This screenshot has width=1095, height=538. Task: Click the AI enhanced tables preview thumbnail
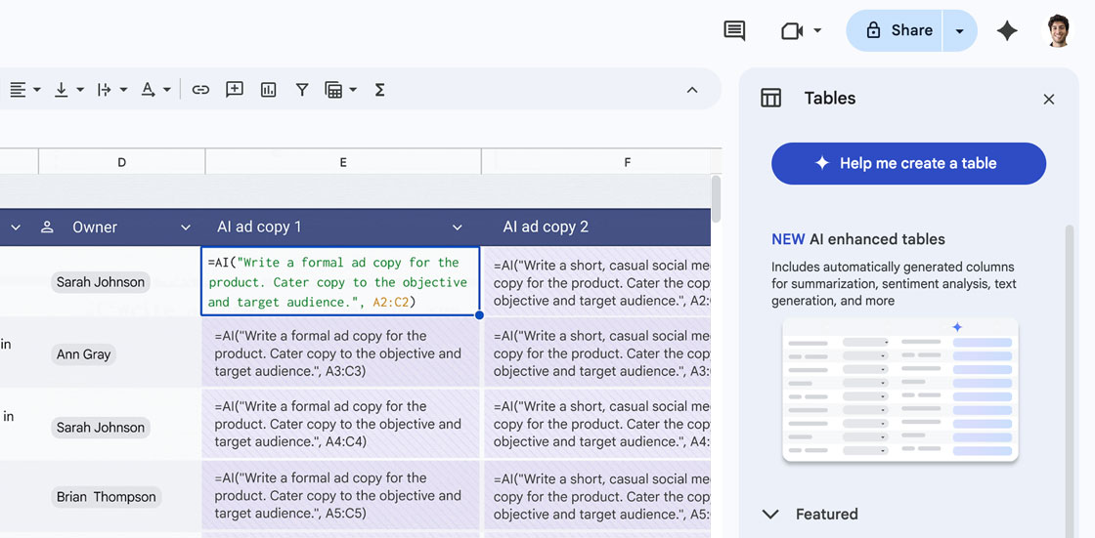pos(900,390)
